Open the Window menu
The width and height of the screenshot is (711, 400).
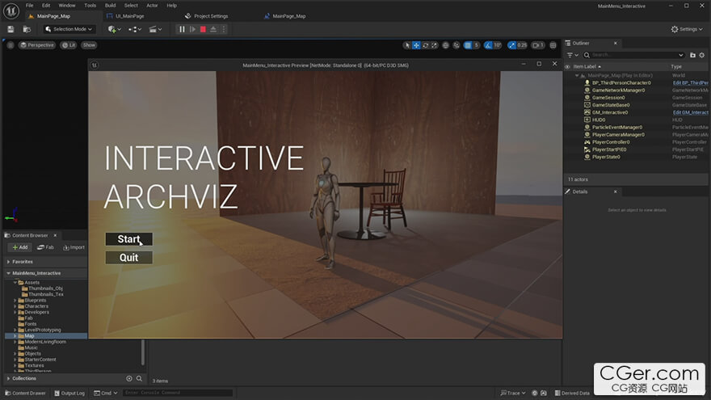[67, 6]
